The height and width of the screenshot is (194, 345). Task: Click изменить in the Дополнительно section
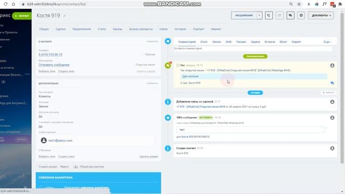pyautogui.click(x=152, y=83)
